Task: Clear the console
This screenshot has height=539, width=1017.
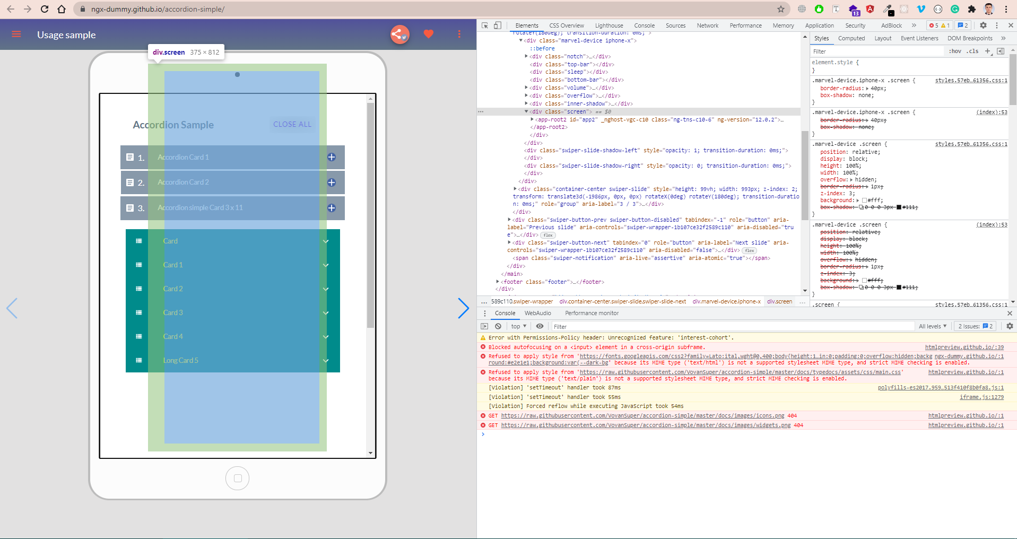Action: [x=498, y=326]
